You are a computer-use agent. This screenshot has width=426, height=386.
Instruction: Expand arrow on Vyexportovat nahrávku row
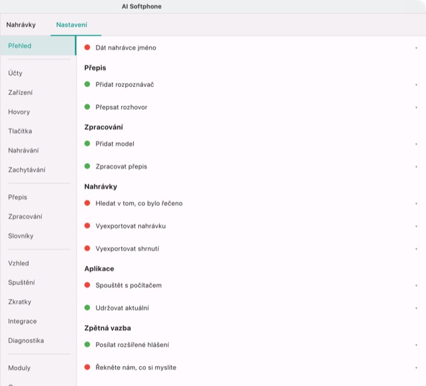416,227
